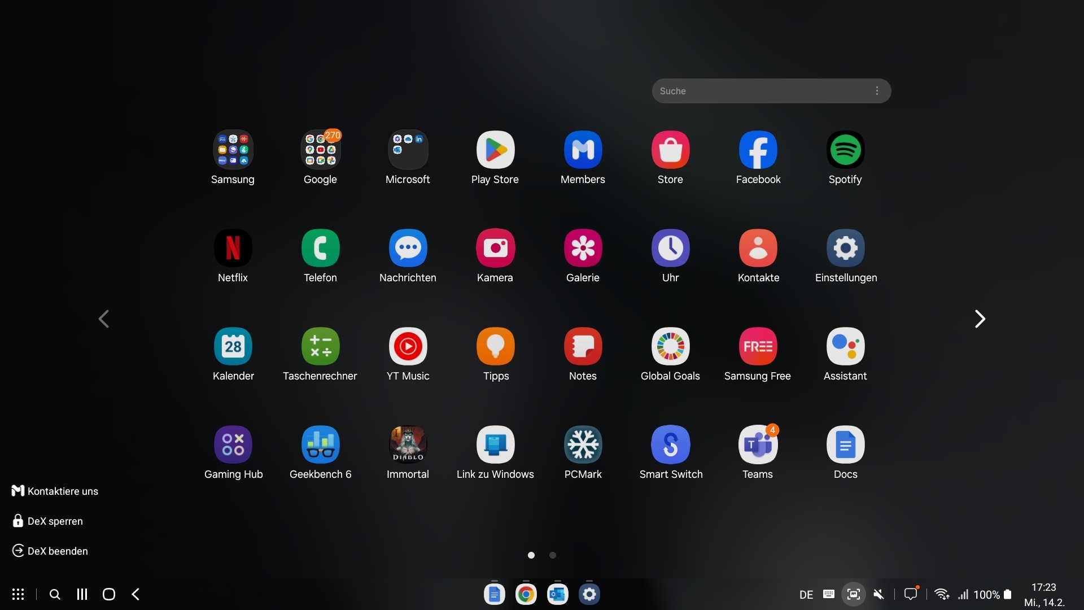The image size is (1084, 610).
Task: Switch to second page via page dot
Action: tap(552, 555)
